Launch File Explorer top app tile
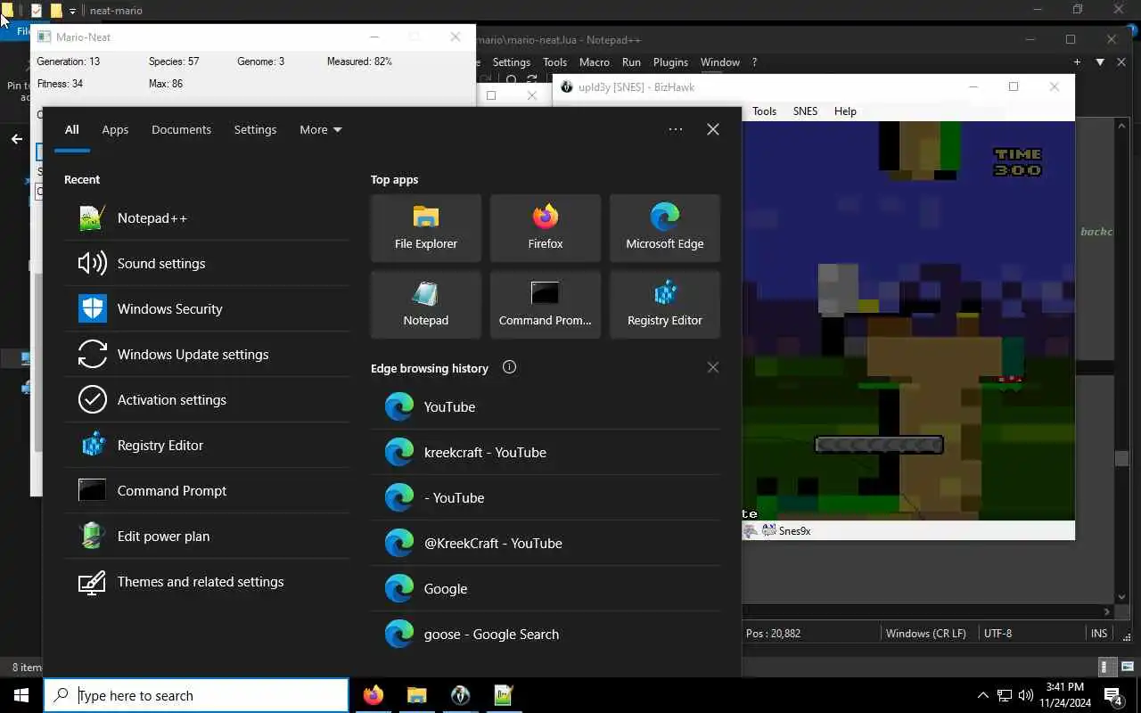Viewport: 1141px width, 713px height. tap(426, 228)
